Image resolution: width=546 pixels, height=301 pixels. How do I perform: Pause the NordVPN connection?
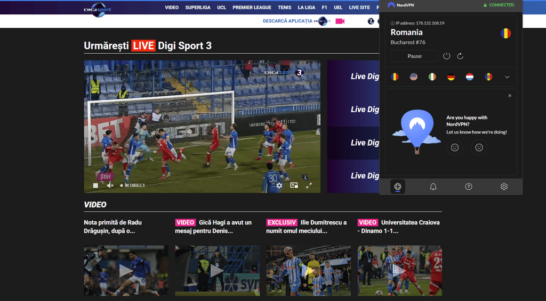point(414,56)
